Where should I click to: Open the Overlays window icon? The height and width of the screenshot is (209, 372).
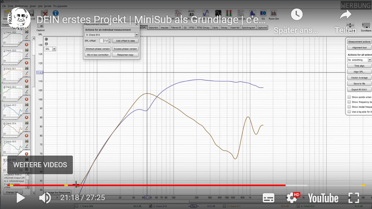(241, 13)
